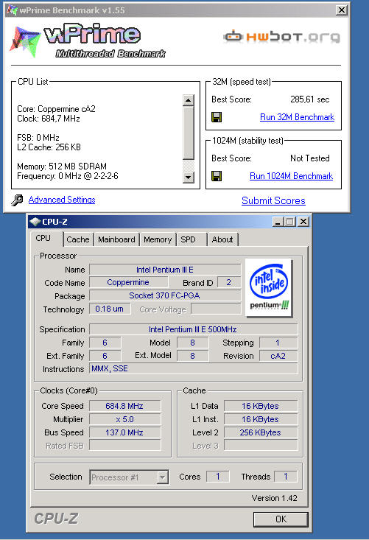Click OK button in CPU-Z
This screenshot has width=369, height=540.
click(281, 519)
